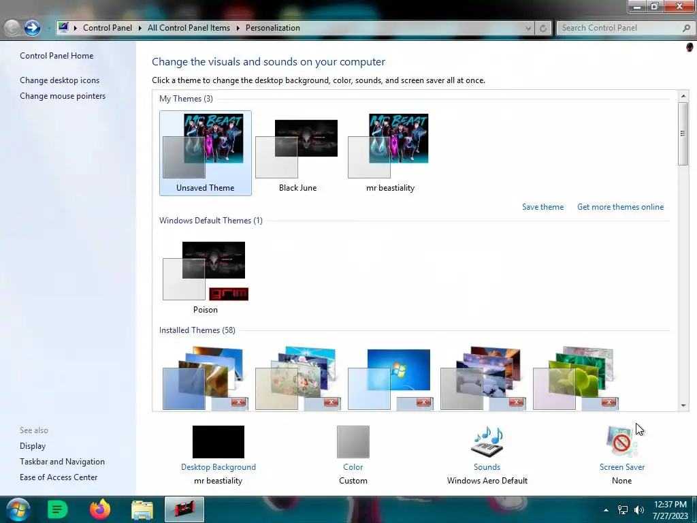Image resolution: width=697 pixels, height=523 pixels.
Task: Click Get more themes online
Action: 620,207
